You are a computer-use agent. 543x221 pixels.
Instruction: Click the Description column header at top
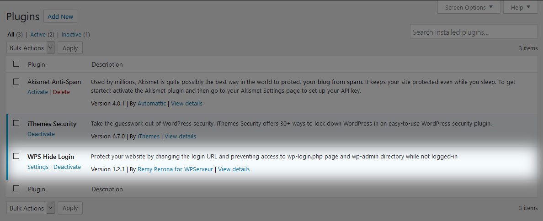(x=107, y=65)
